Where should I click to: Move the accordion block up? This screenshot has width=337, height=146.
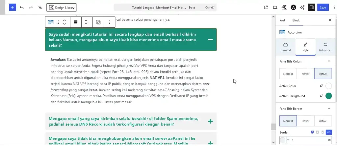pos(64,20)
